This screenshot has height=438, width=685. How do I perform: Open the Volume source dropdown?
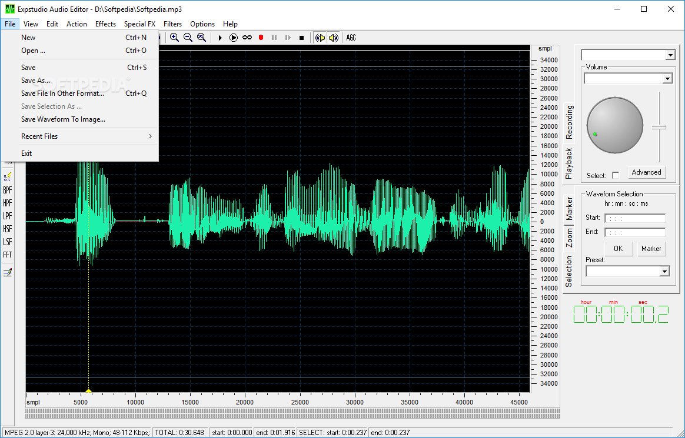[667, 79]
